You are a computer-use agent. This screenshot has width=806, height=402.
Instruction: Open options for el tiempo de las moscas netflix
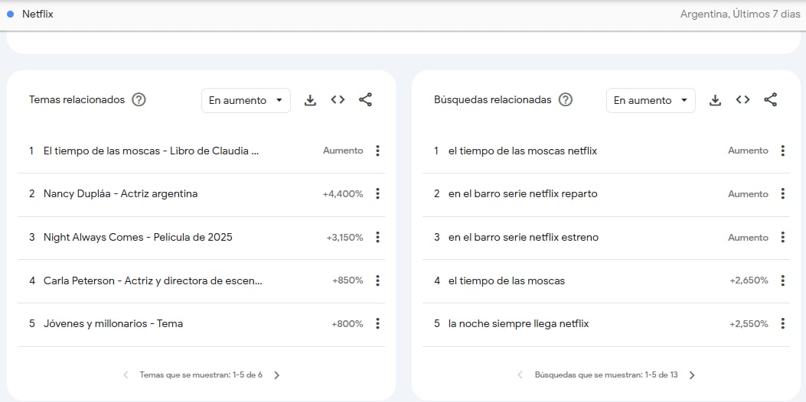click(783, 151)
